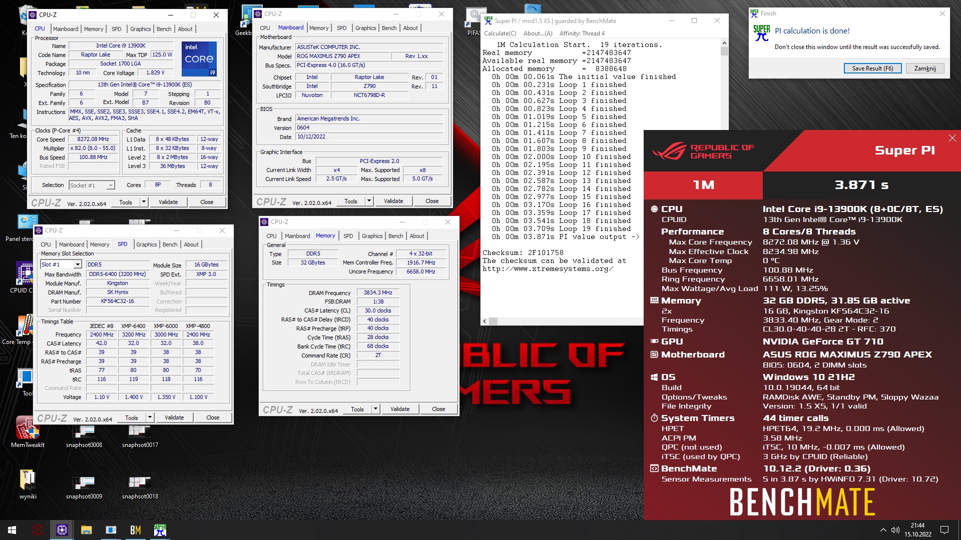
Task: Open the Start menu
Action: (12, 530)
